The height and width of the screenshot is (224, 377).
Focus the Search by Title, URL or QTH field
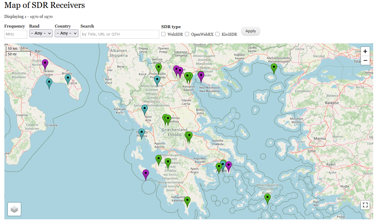click(x=120, y=34)
